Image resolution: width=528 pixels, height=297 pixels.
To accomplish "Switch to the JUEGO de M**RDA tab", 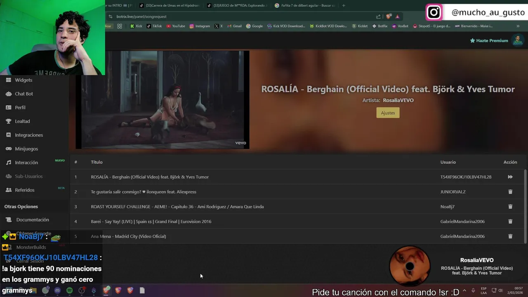I will pyautogui.click(x=238, y=5).
